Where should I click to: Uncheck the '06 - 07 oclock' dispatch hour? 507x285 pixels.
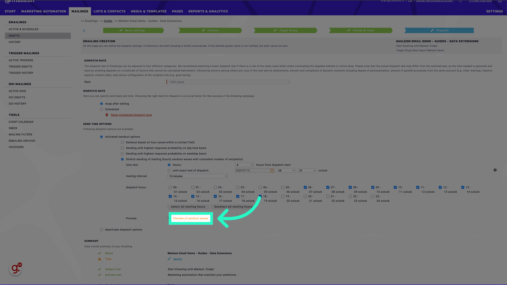(x=305, y=187)
